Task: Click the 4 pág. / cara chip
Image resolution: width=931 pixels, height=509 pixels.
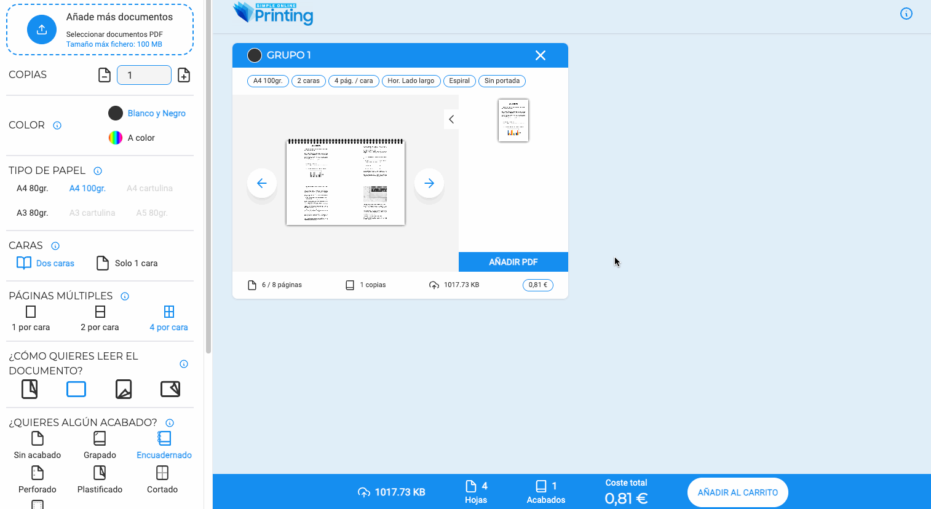Action: (x=354, y=81)
